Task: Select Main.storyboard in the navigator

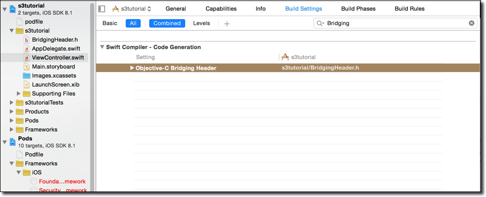Action: (54, 66)
